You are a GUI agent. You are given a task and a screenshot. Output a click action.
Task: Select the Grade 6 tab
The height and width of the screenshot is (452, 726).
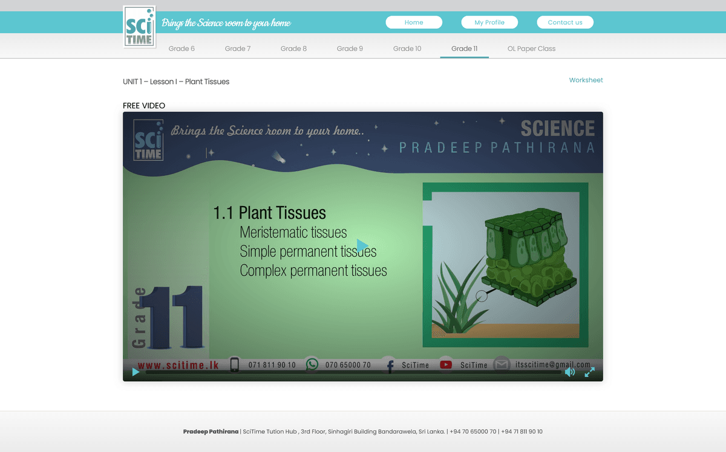(181, 48)
